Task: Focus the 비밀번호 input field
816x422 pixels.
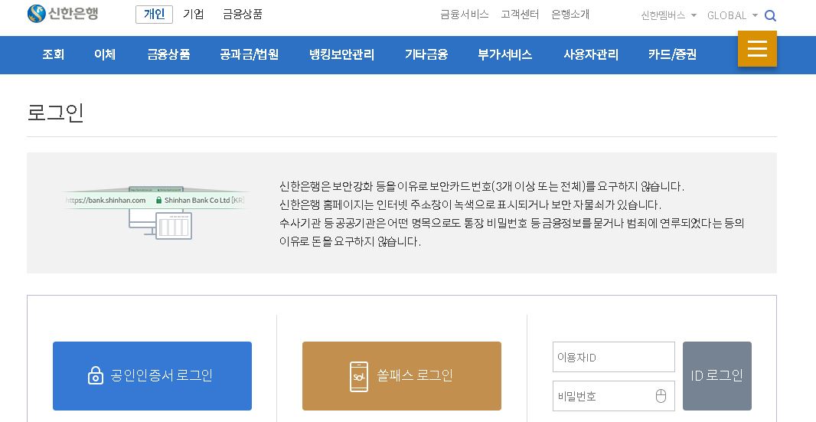Action: (614, 396)
